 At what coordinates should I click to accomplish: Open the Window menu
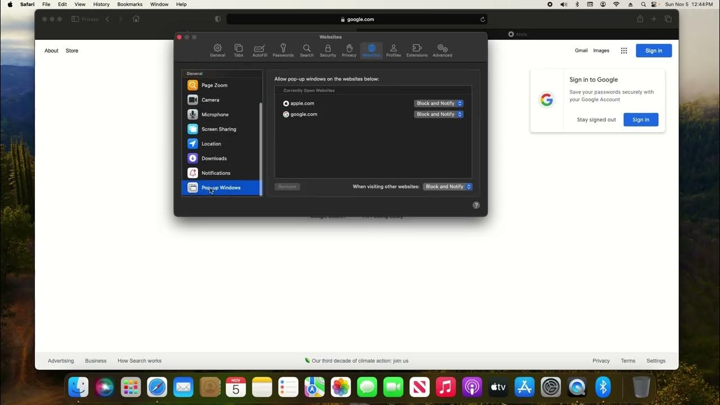coord(159,4)
